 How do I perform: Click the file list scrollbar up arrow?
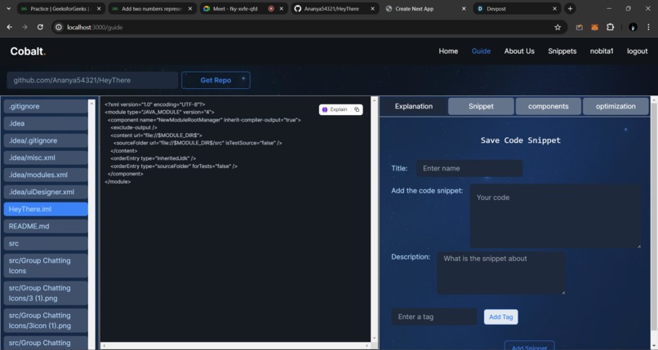click(x=92, y=103)
